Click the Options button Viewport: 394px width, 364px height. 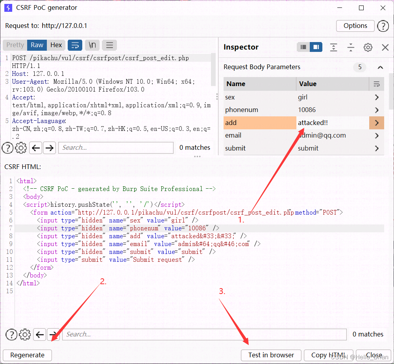point(355,26)
